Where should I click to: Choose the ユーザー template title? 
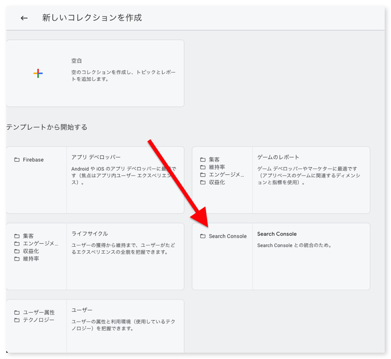pyautogui.click(x=82, y=310)
